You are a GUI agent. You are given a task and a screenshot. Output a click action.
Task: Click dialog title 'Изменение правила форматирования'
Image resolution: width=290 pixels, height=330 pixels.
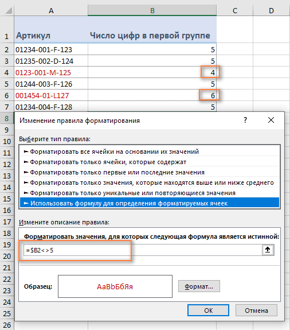tap(80, 121)
